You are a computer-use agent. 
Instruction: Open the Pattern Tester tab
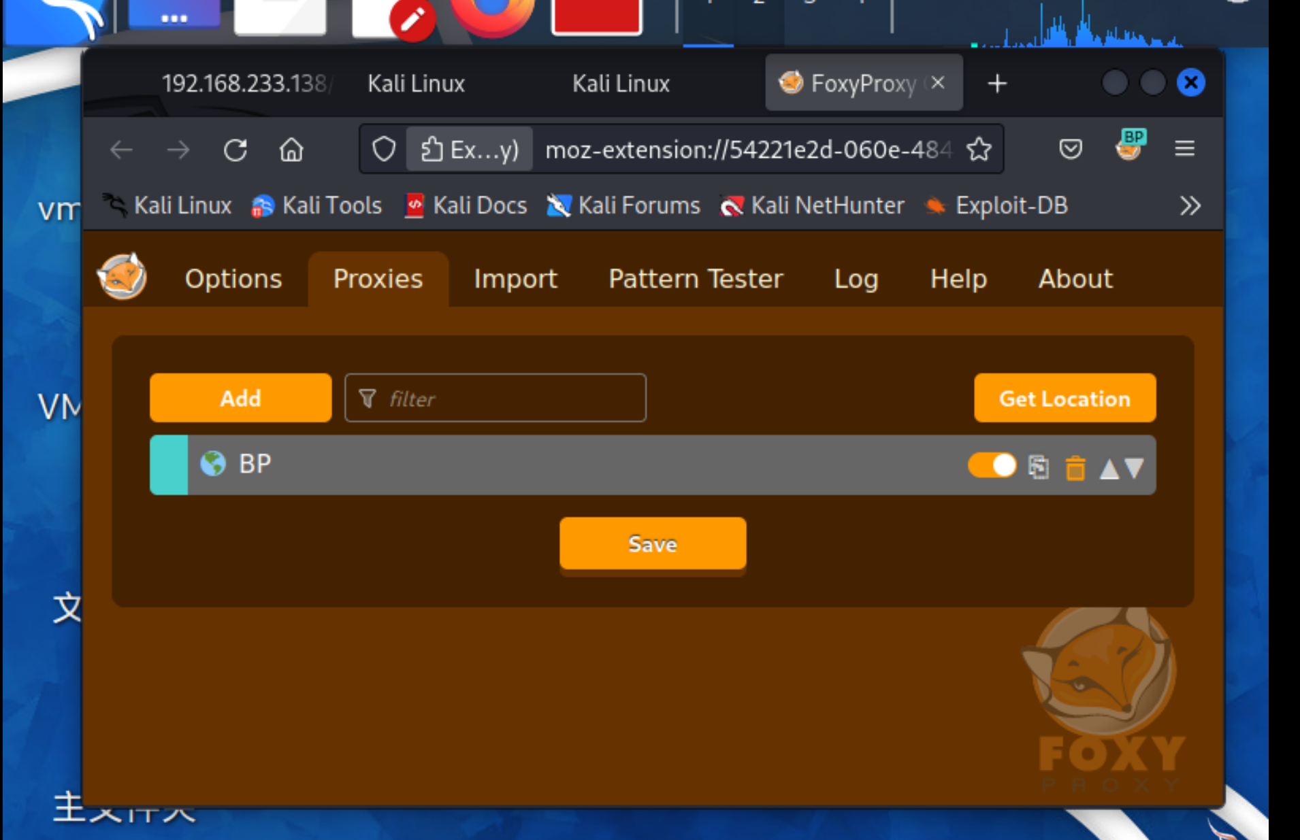click(x=696, y=279)
